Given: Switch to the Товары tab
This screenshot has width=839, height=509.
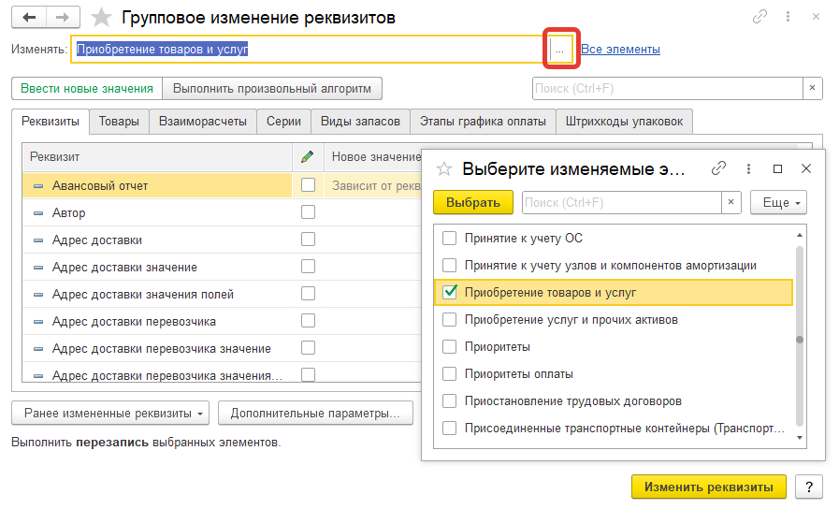Looking at the screenshot, I should [x=119, y=121].
